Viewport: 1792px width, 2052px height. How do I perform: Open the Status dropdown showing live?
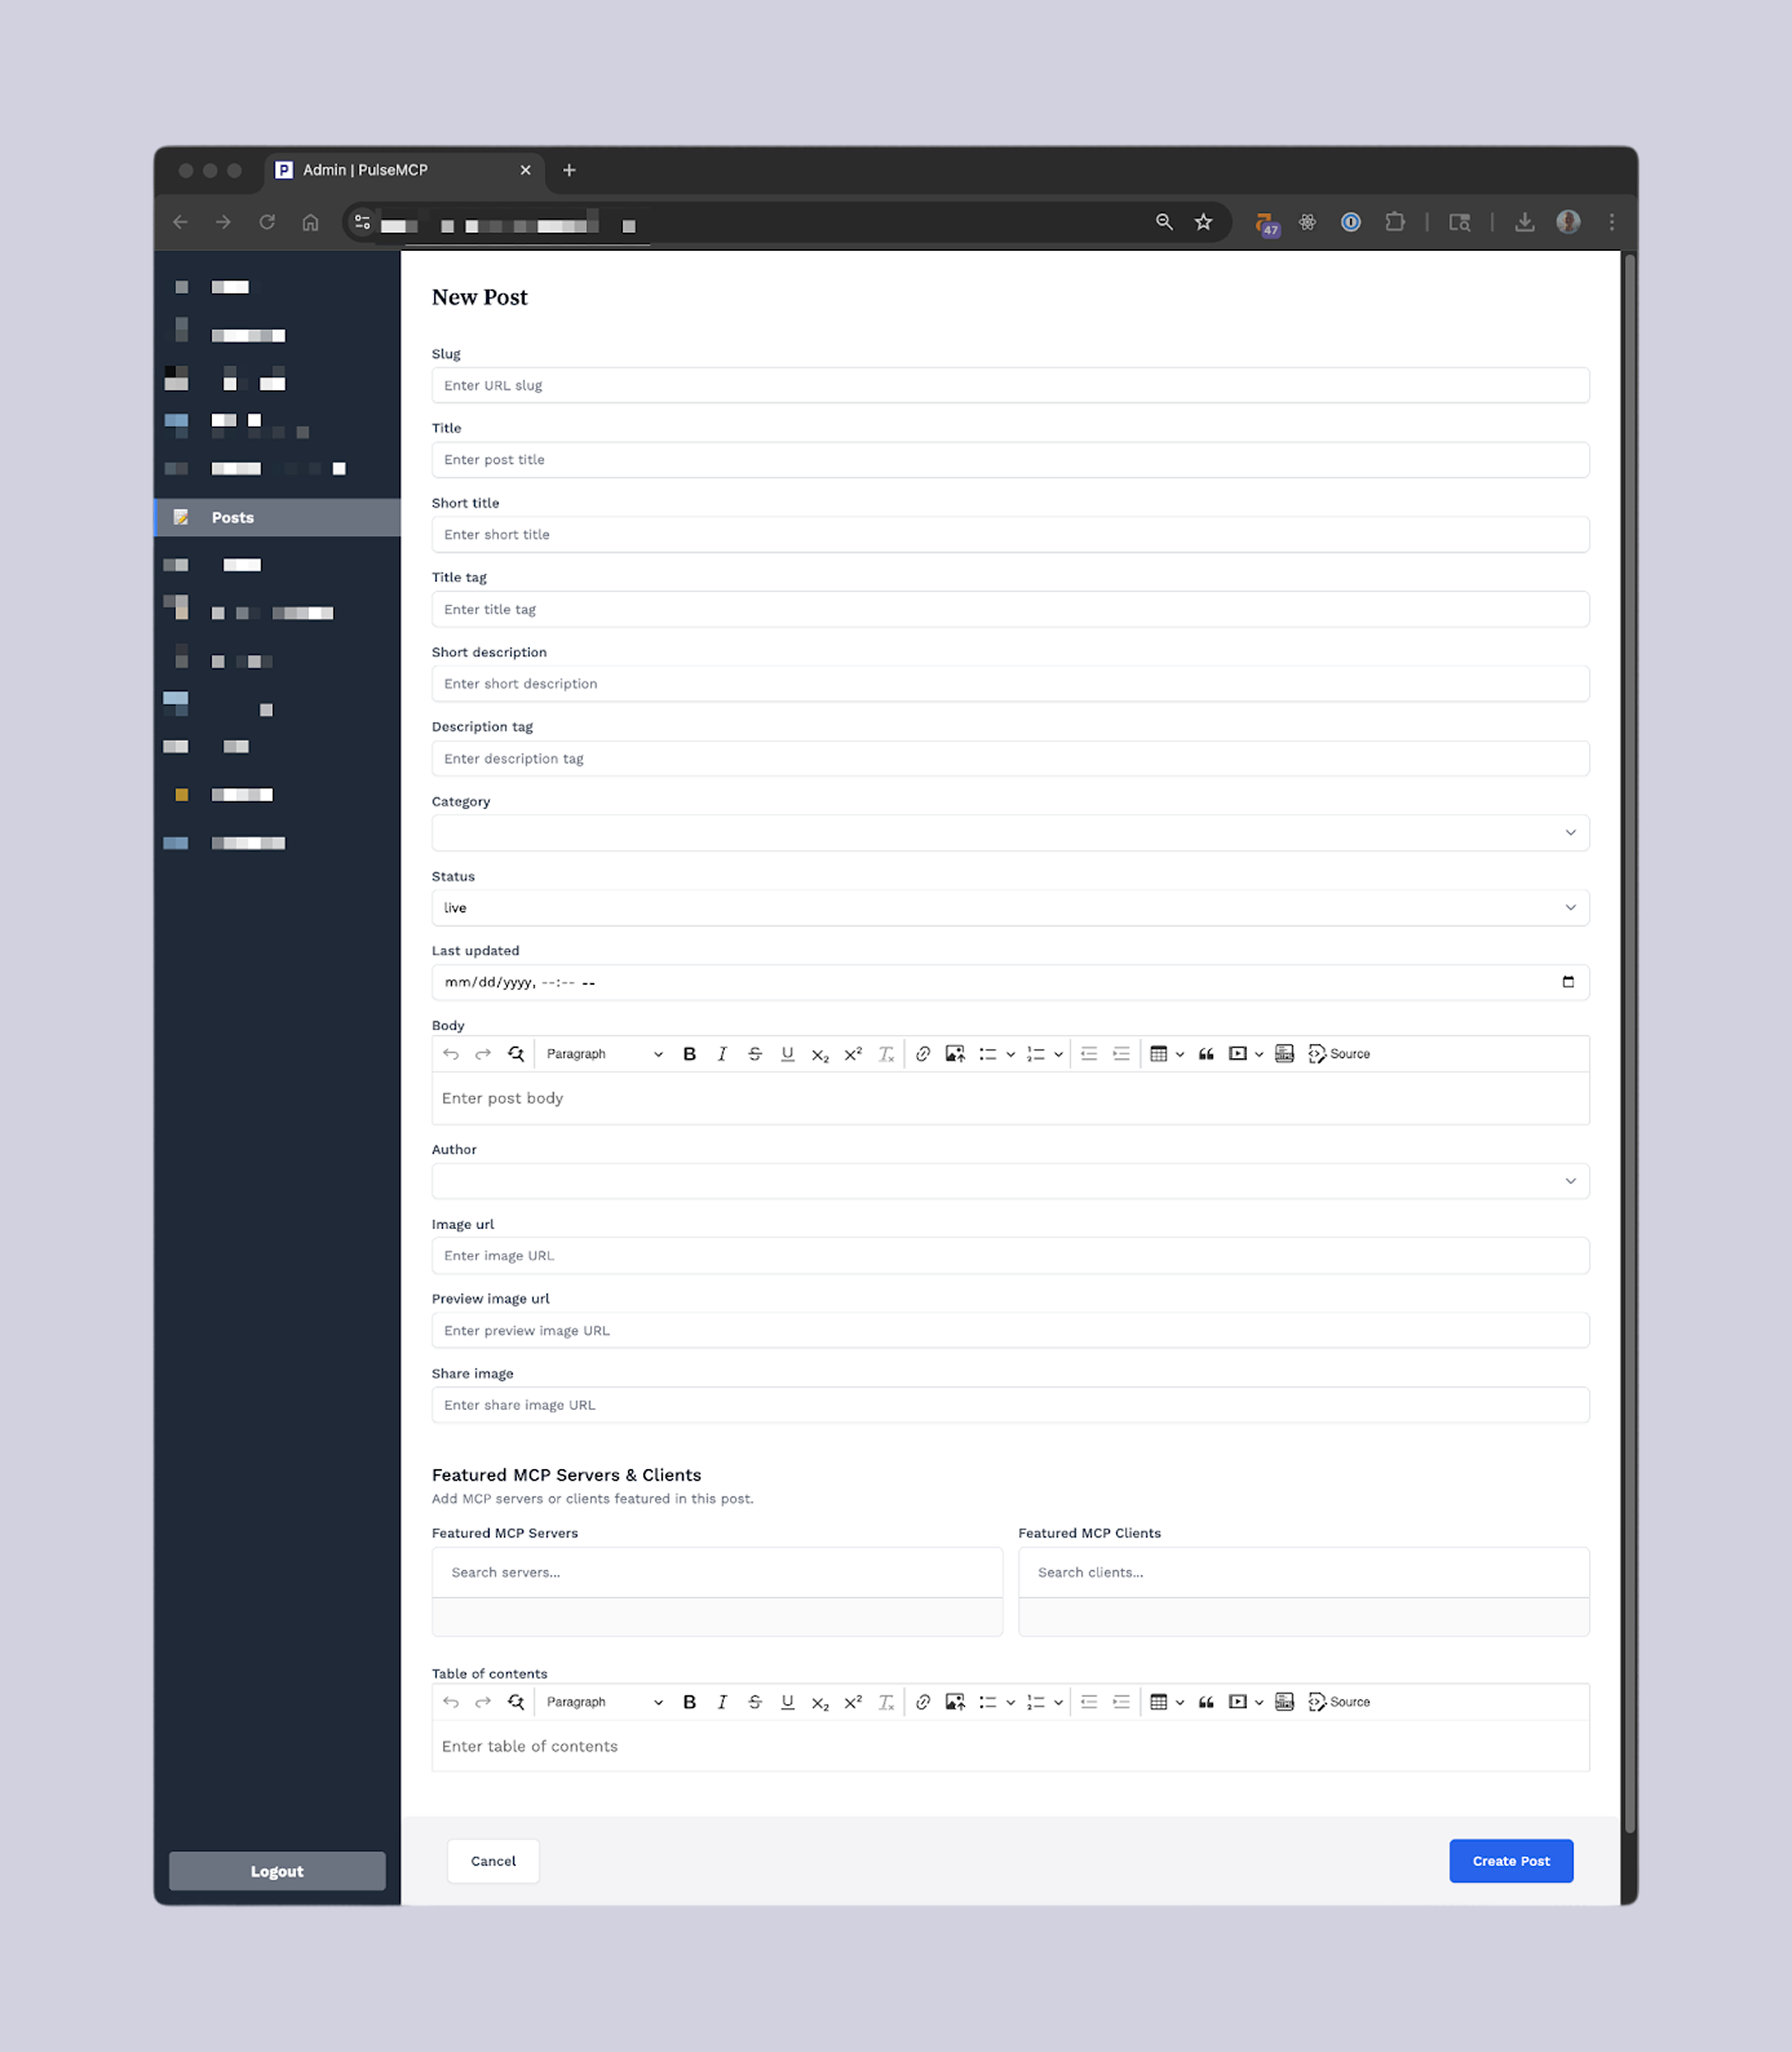[x=1010, y=908]
